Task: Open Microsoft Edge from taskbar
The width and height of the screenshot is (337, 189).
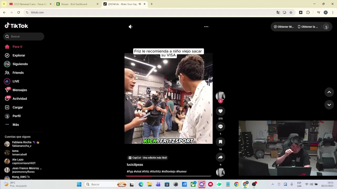Action: [141, 184]
